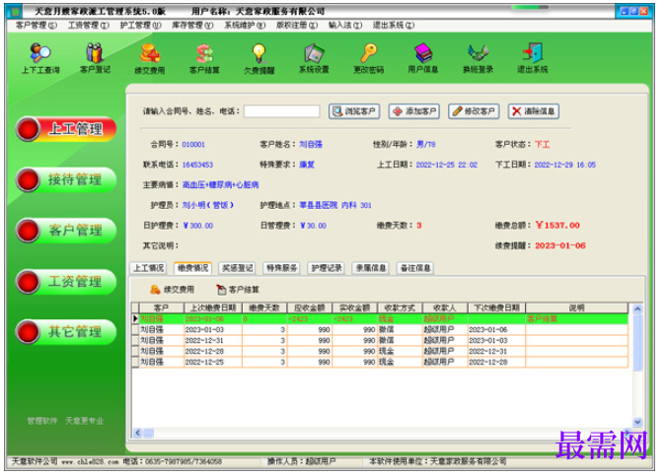
Task: Click the 应收金额 column header
Action: coord(310,307)
